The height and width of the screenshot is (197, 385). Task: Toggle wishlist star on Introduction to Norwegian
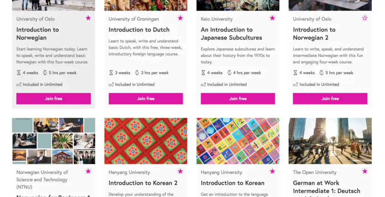pos(88,18)
